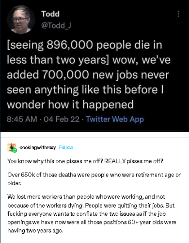Image resolution: width=189 pixels, height=243 pixels.
Task: Click the tweet text about 896,000 people
Action: pyautogui.click(x=84, y=45)
